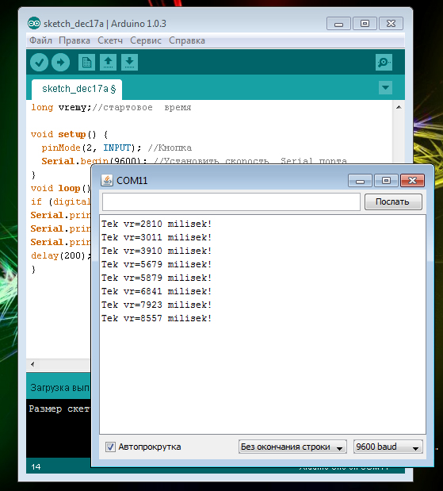Click the Arduino logo in the title bar

(34, 24)
